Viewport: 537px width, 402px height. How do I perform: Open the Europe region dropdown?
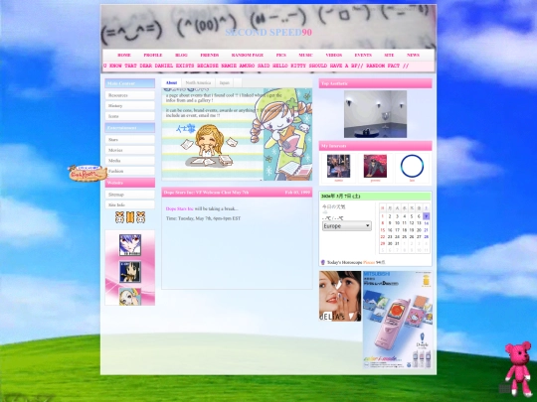[347, 226]
